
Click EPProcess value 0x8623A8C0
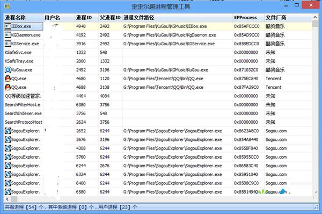coord(246,131)
